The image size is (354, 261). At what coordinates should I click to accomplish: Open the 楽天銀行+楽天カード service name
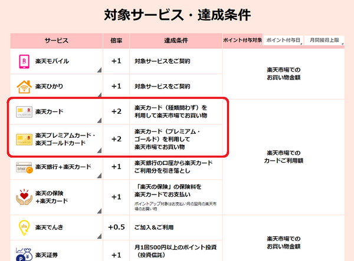[63, 167]
